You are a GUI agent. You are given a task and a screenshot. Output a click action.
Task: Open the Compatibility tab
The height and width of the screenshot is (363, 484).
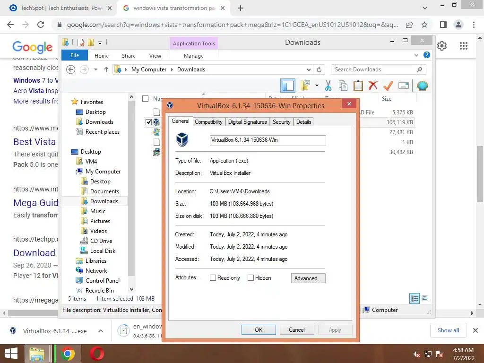click(x=208, y=122)
